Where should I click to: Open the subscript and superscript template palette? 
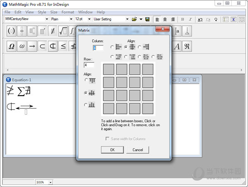(x=32, y=31)
